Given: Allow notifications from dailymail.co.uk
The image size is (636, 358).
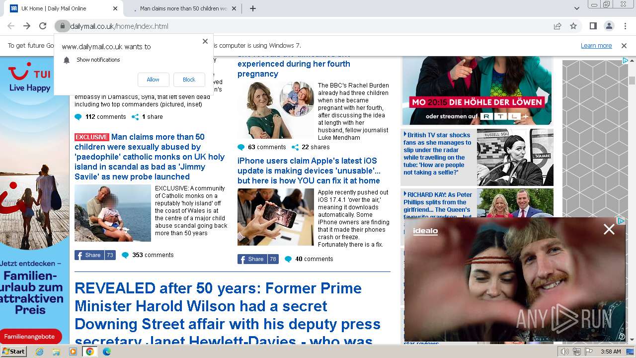Looking at the screenshot, I should (153, 80).
